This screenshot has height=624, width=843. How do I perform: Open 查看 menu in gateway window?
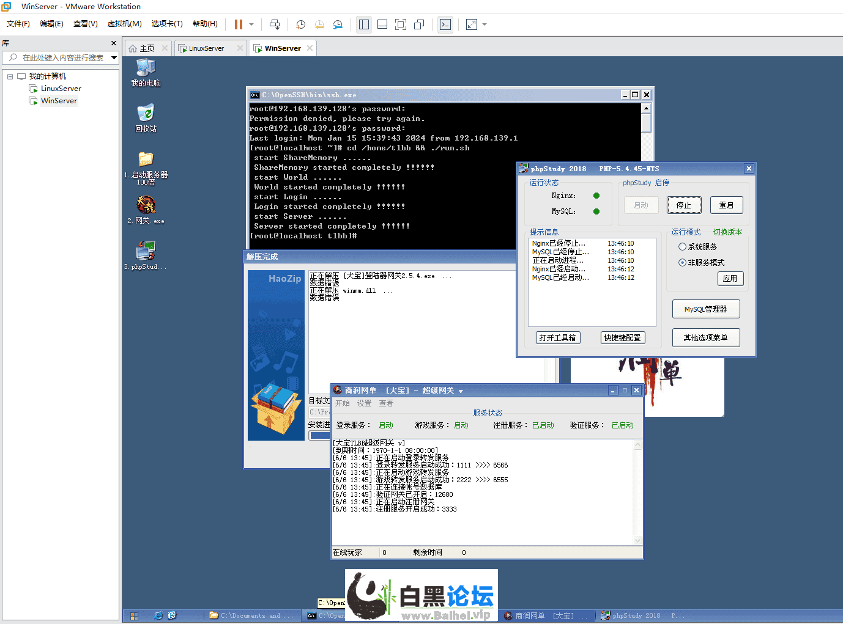pyautogui.click(x=386, y=403)
